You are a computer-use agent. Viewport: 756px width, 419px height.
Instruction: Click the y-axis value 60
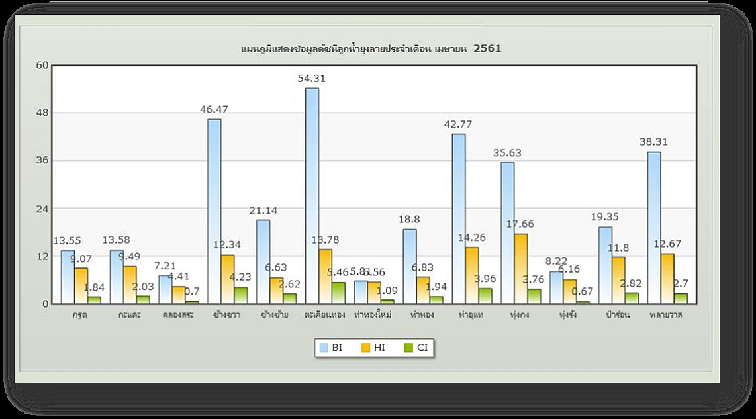(42, 65)
